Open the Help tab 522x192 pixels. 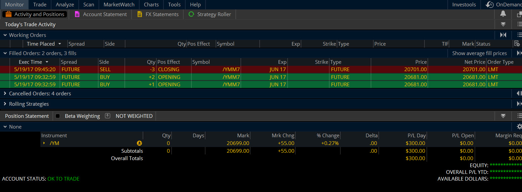(x=195, y=4)
